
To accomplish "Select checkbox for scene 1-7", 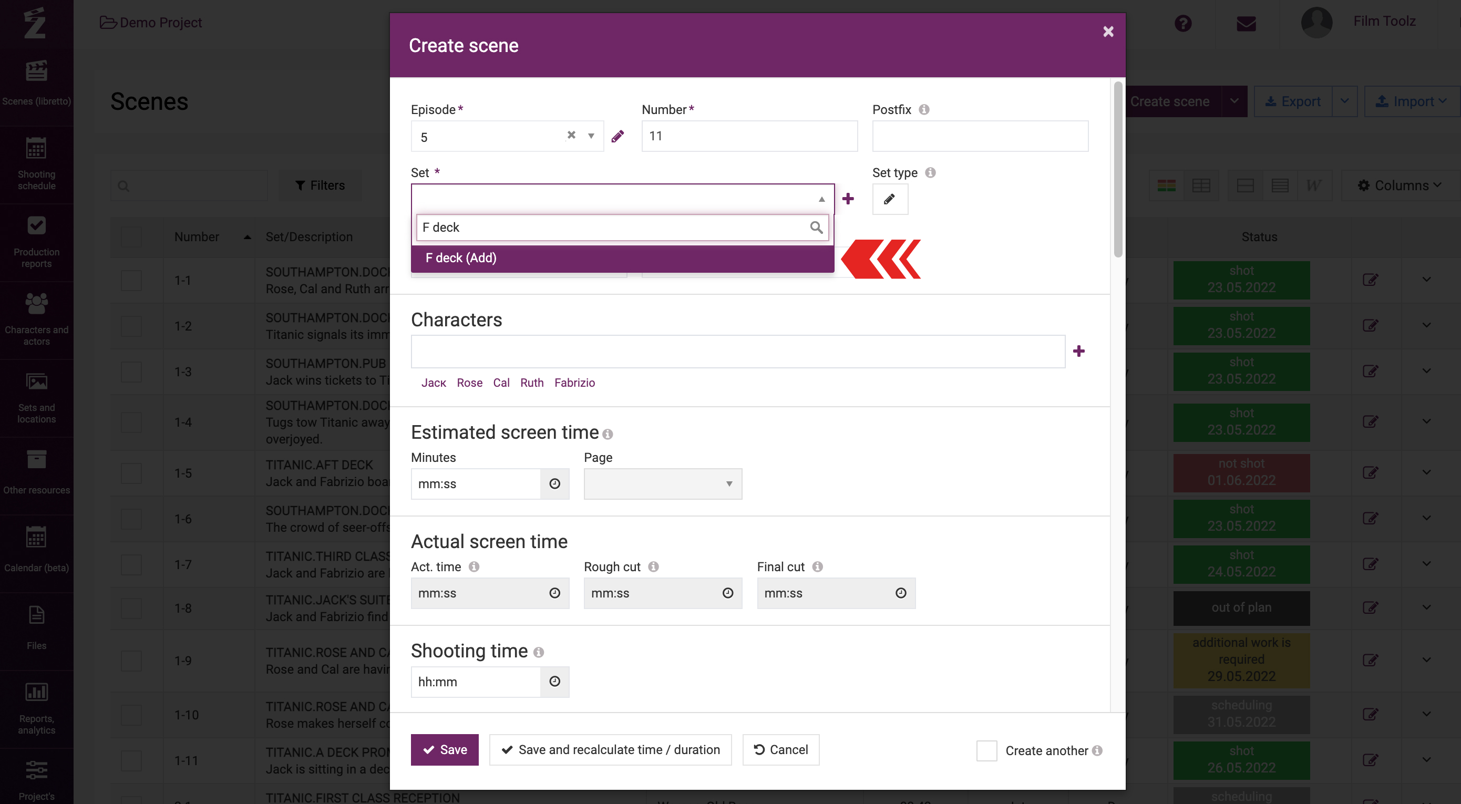I will 131,565.
